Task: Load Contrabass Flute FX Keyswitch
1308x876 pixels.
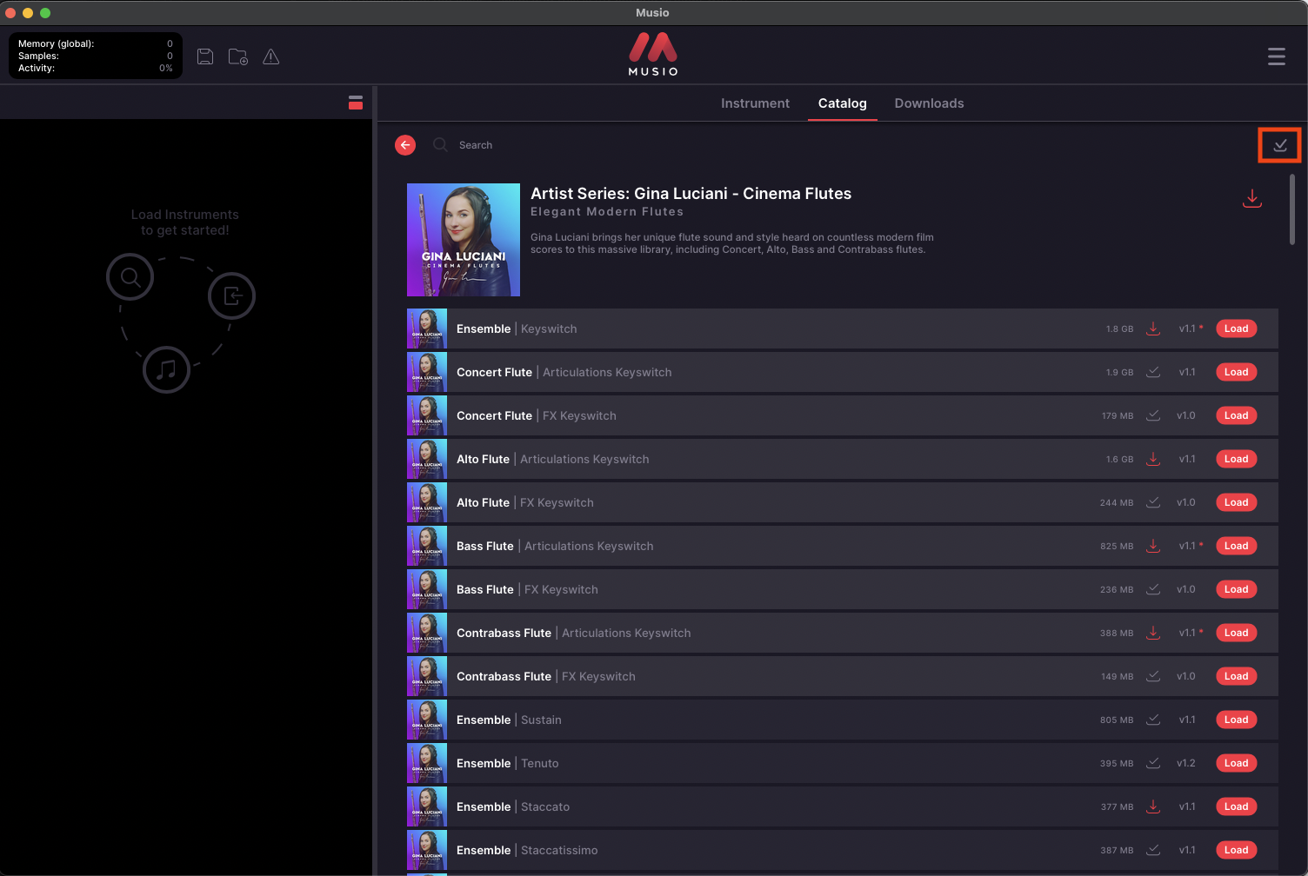Action: tap(1236, 676)
